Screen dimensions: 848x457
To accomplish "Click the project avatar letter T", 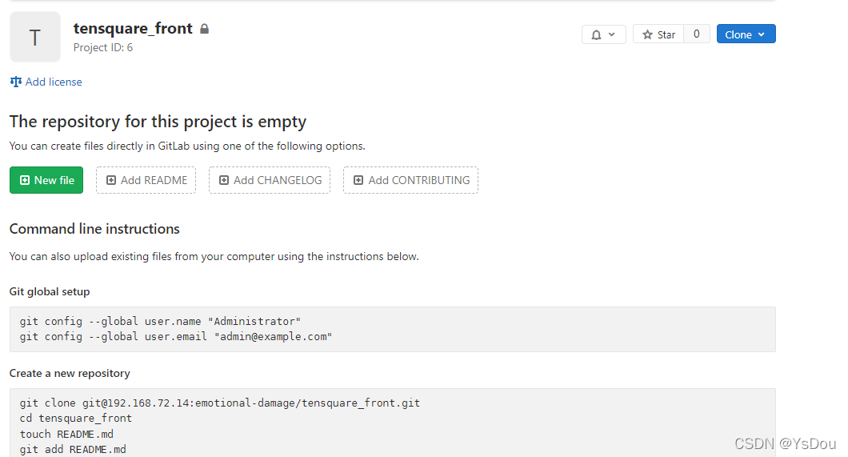I will [x=35, y=37].
